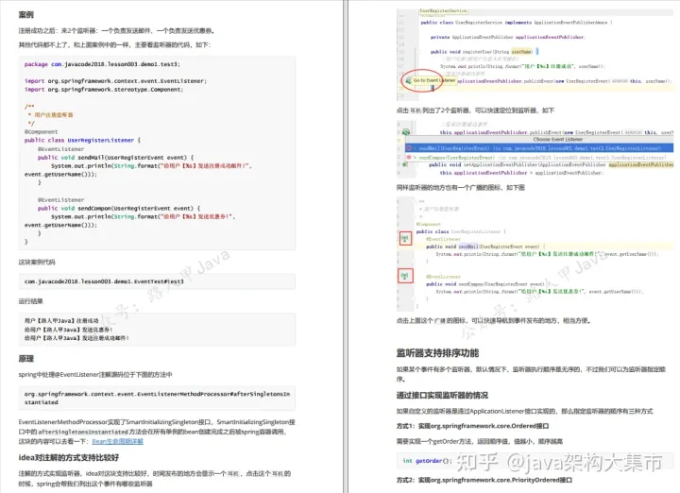
Task: Click the Go to Event Listener gutter icon
Action: 408,80
